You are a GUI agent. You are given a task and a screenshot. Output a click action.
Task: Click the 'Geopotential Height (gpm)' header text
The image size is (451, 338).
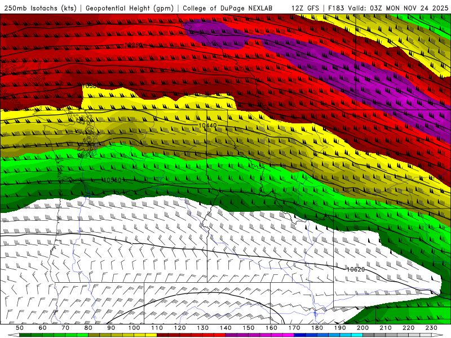[x=130, y=8]
